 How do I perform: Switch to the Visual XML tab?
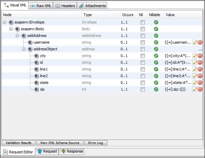pyautogui.click(x=15, y=5)
